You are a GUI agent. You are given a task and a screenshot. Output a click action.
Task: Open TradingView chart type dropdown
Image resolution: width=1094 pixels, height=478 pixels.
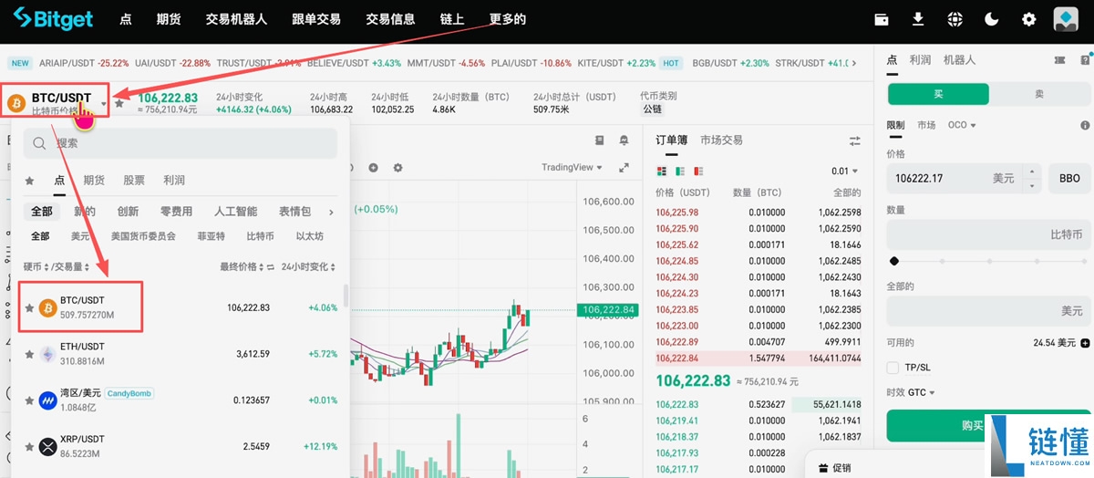pos(573,168)
